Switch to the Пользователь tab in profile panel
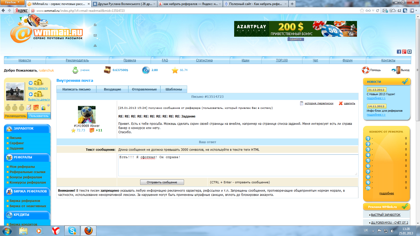 pos(39,116)
